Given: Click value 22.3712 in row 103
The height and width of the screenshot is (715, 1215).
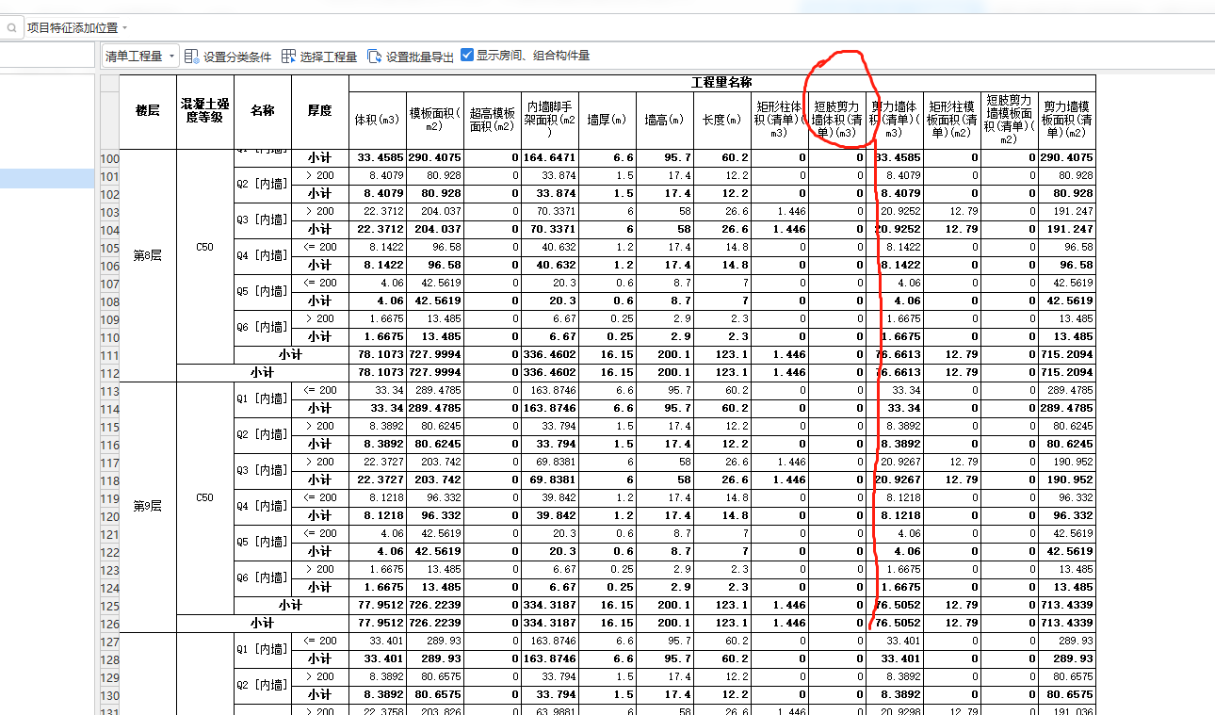Looking at the screenshot, I should (378, 212).
